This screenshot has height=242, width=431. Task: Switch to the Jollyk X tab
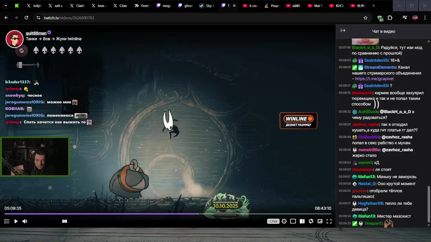pos(34,6)
